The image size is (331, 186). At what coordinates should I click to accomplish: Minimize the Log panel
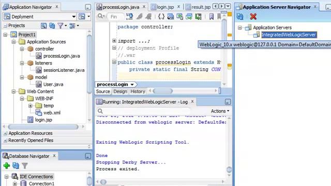tap(228, 102)
